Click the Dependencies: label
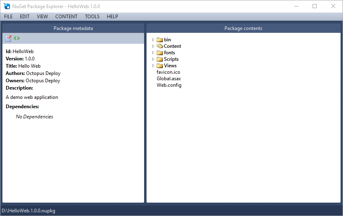 coord(23,107)
